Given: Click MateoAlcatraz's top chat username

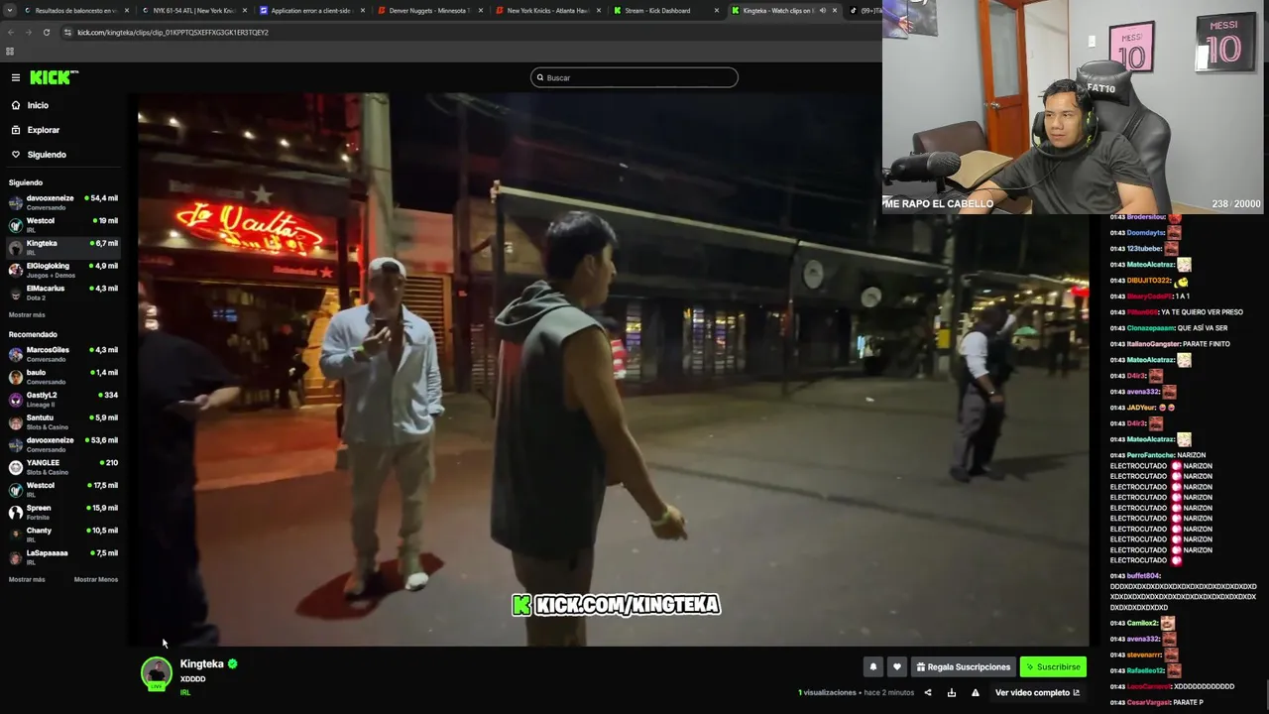Looking at the screenshot, I should coord(1150,265).
